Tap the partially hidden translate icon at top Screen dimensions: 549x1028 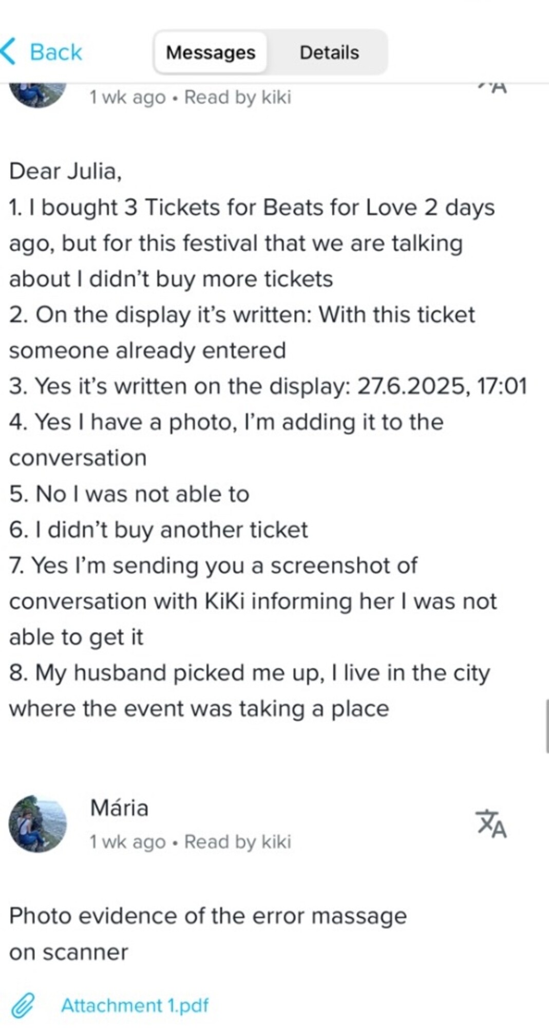493,88
